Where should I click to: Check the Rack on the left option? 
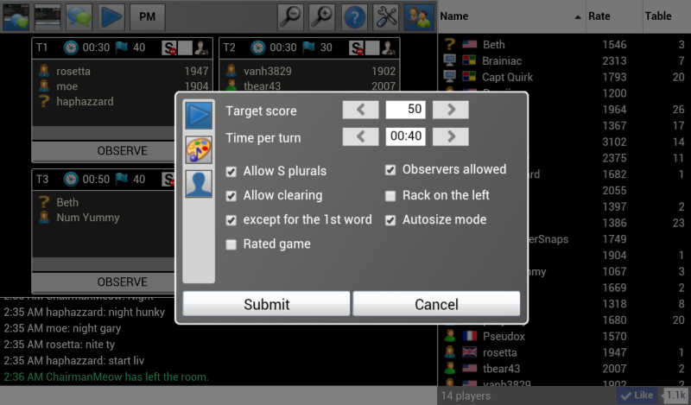390,195
